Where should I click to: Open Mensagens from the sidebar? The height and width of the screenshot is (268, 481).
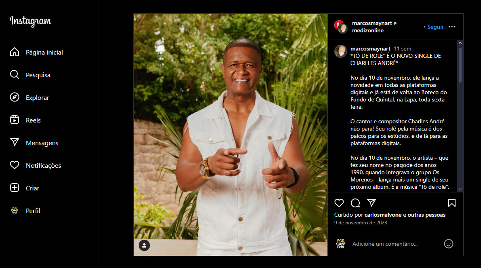[x=34, y=143]
